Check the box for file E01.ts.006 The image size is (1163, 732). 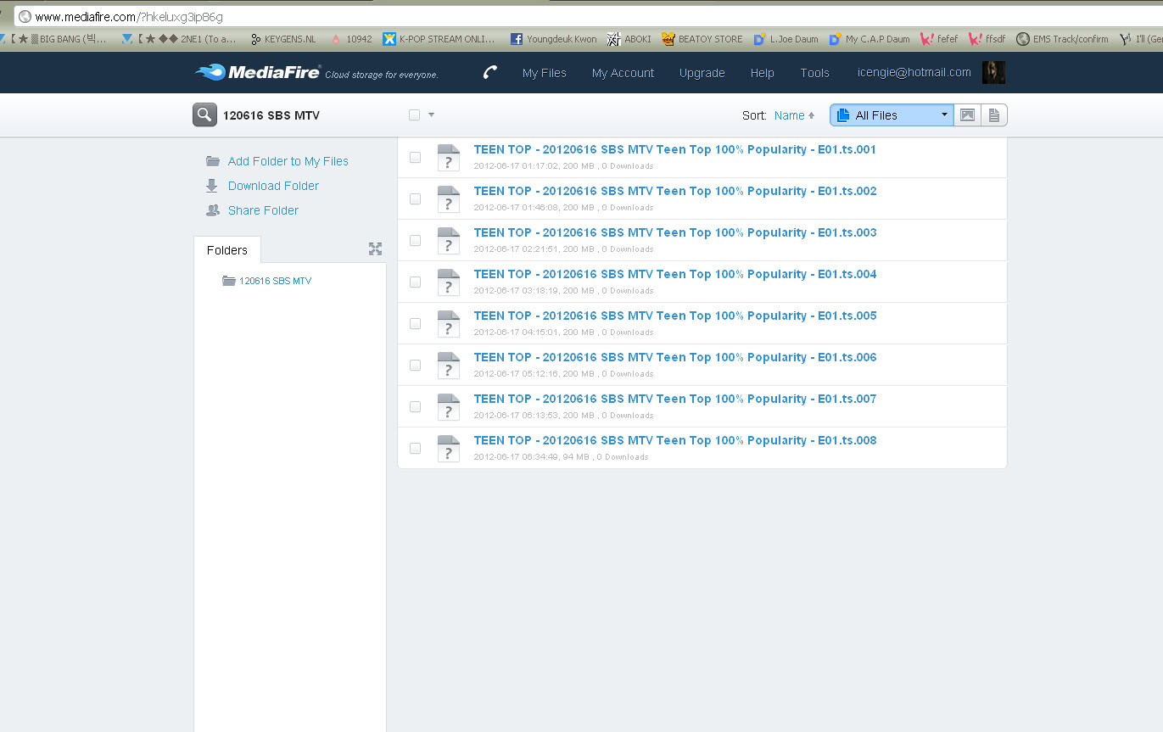coord(415,365)
